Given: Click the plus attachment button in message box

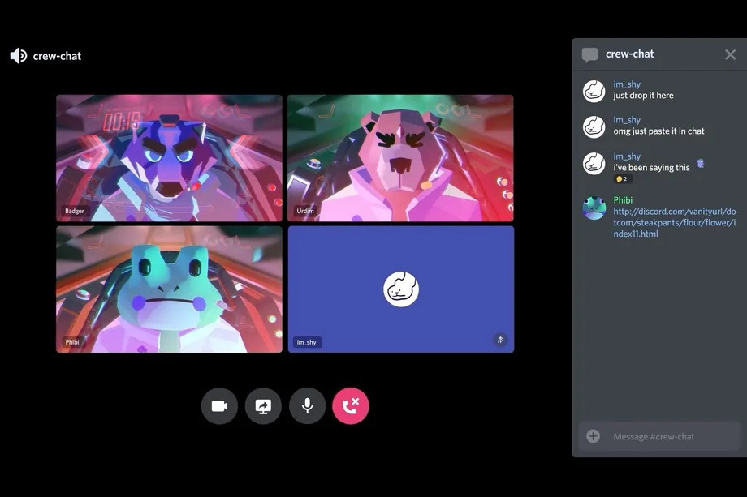Looking at the screenshot, I should pyautogui.click(x=593, y=436).
